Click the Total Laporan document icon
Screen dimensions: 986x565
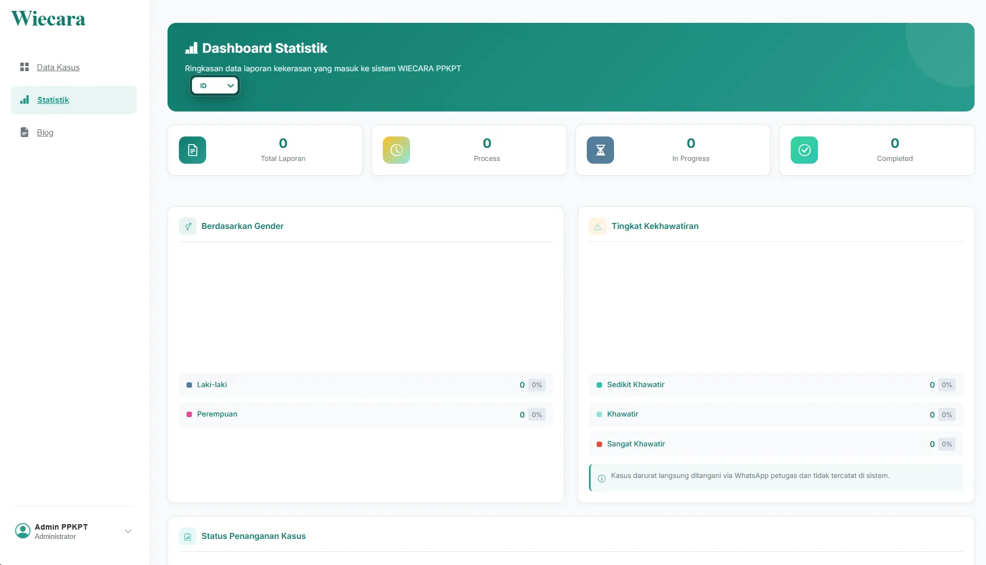pyautogui.click(x=193, y=150)
